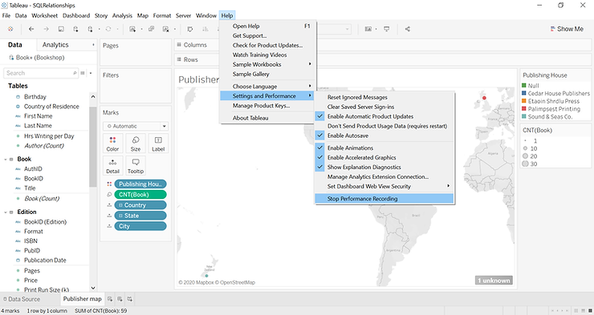Click the Duplicate sheet icon
This screenshot has width=594, height=315.
(151, 29)
